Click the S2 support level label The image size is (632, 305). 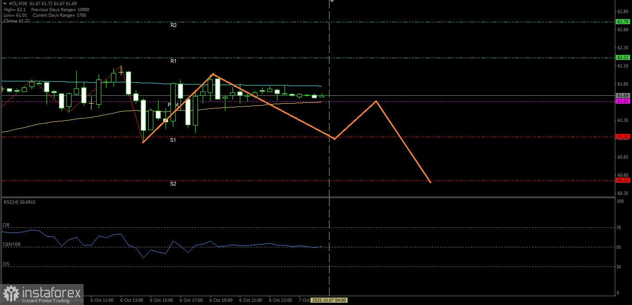[x=173, y=184]
